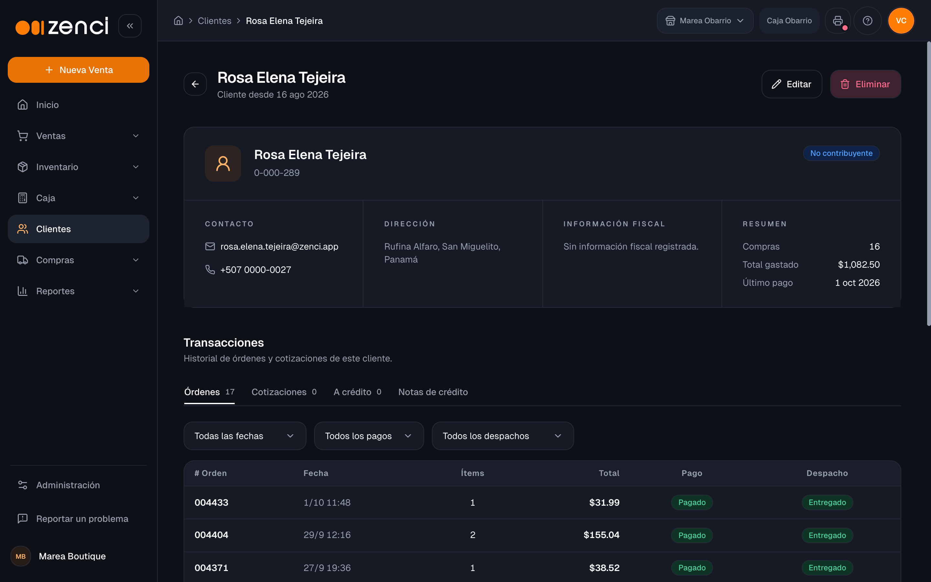The width and height of the screenshot is (931, 582).
Task: Open the Todas las fechas filter
Action: (x=245, y=436)
